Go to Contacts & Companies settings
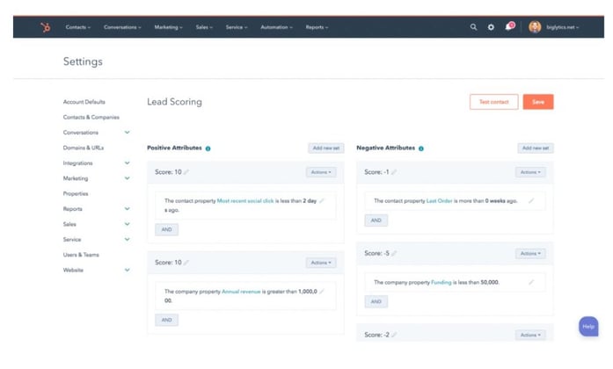 [91, 117]
